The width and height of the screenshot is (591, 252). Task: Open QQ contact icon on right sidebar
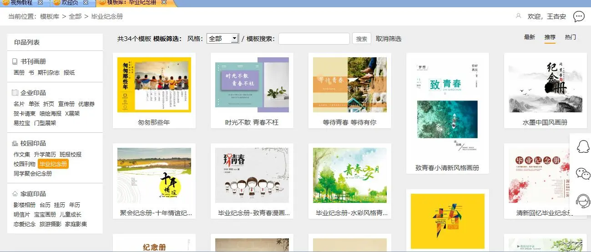[583, 146]
